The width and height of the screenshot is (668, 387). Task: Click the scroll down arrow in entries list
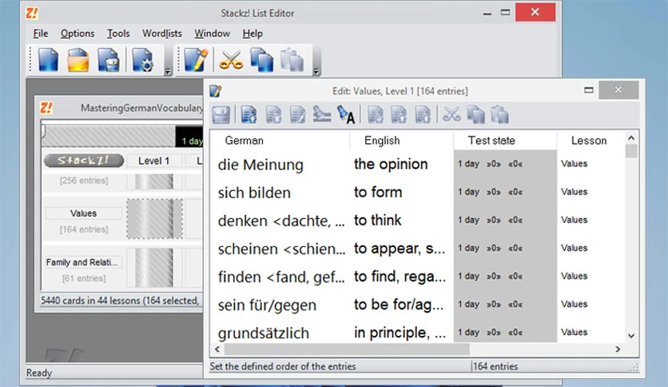(631, 336)
